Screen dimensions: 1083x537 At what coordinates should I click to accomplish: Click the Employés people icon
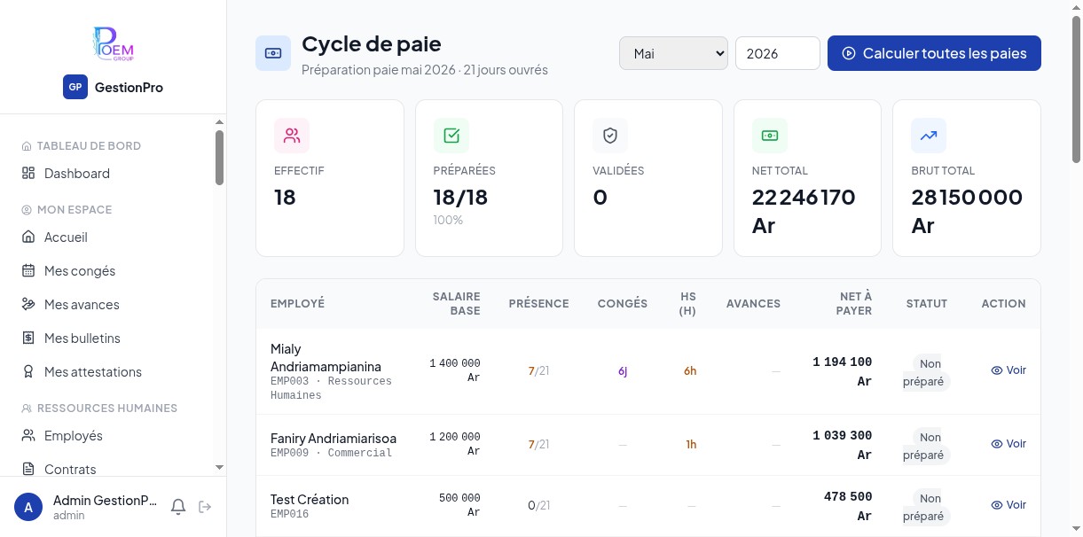[28, 435]
